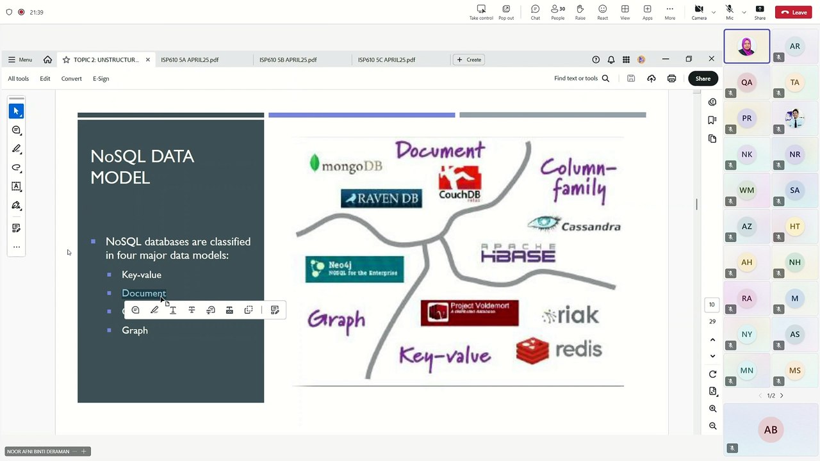The image size is (820, 461).
Task: Open the bookmarks panel on right rail
Action: coord(712,120)
